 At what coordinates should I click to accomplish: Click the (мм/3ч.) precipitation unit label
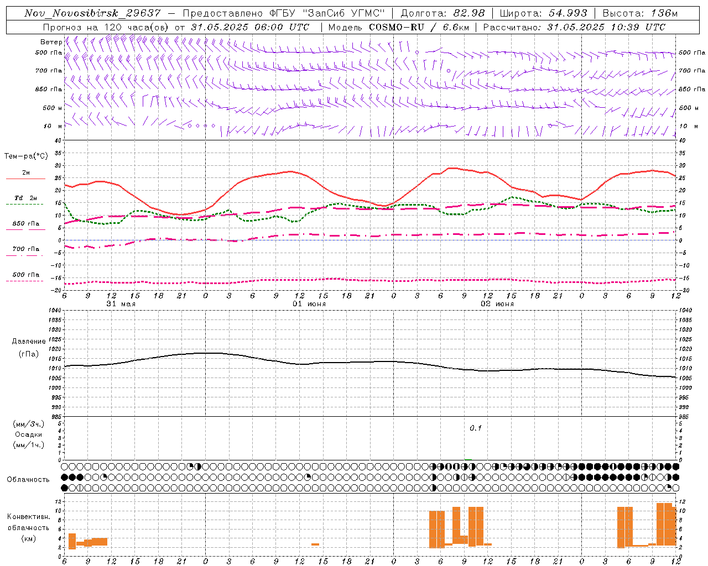(29, 424)
